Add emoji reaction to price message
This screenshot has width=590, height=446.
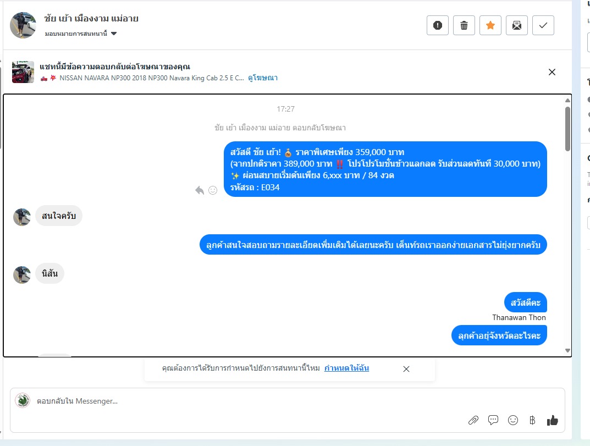(x=213, y=190)
